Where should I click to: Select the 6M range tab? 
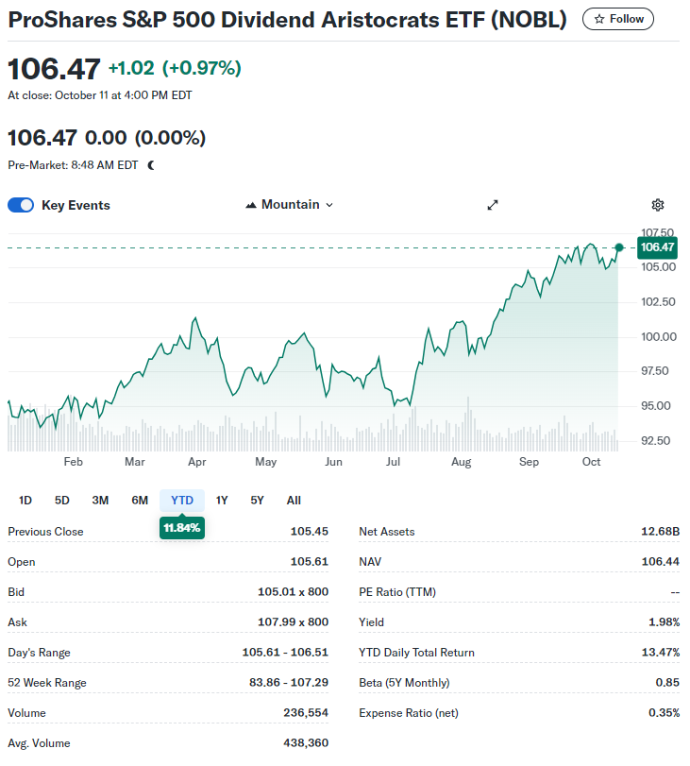(x=140, y=501)
